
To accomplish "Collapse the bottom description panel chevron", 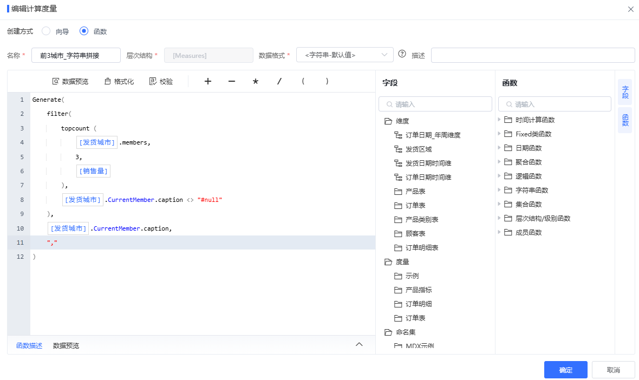I will click(x=359, y=345).
